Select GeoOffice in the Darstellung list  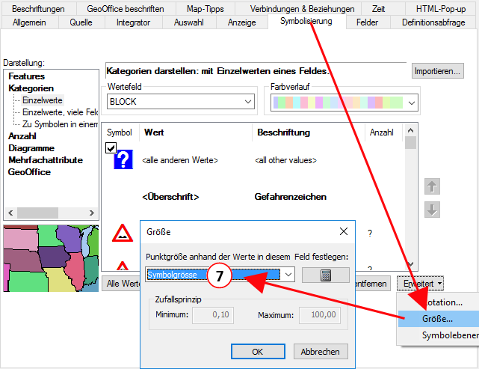tap(29, 172)
